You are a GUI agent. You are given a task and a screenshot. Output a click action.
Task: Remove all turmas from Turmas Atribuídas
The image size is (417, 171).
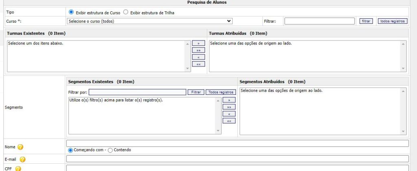pyautogui.click(x=198, y=64)
